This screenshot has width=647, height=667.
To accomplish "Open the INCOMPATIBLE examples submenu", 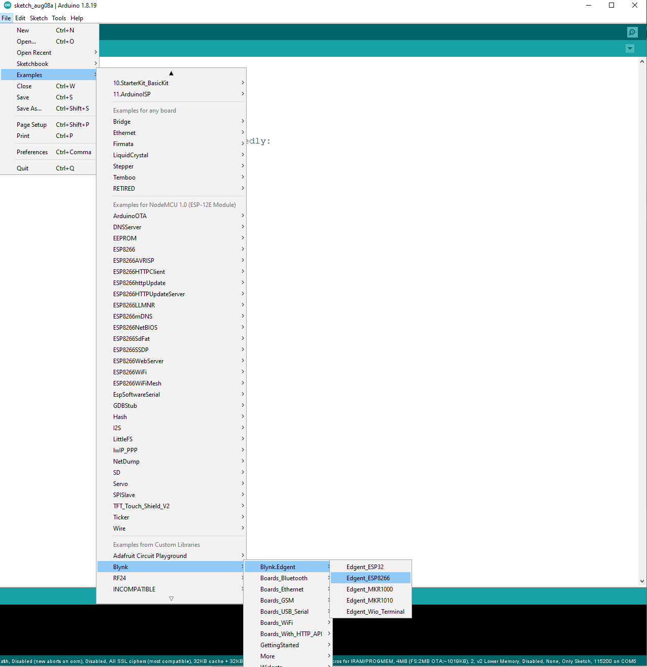I will 171,589.
